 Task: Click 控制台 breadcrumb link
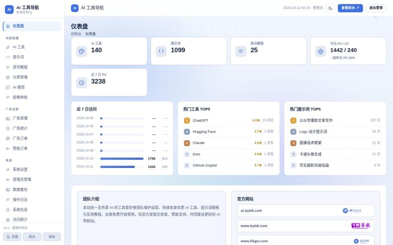point(76,34)
